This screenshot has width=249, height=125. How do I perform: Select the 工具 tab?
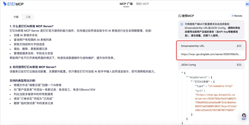[x=28, y=17]
